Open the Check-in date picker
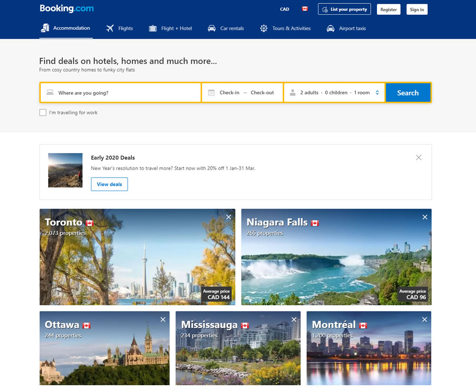Screen dimensions: 476x389 [x=229, y=93]
